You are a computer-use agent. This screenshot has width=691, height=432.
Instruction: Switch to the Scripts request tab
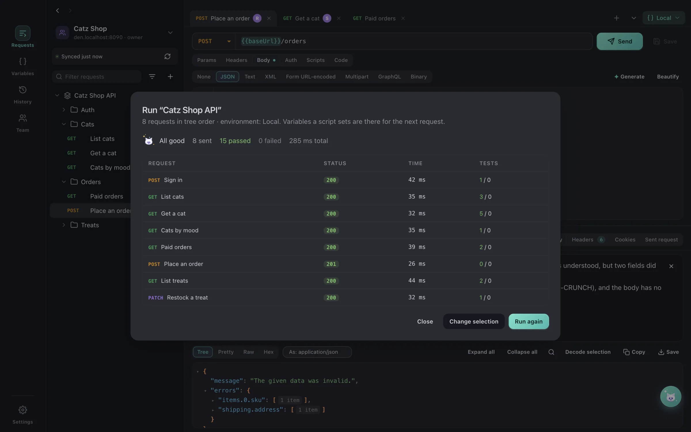pyautogui.click(x=315, y=60)
